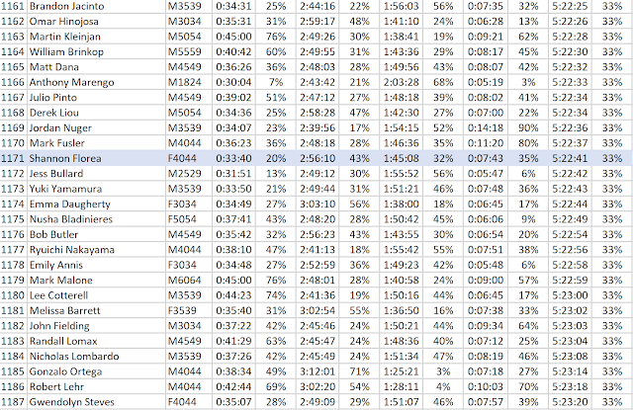Select Martin Kleinjan's name cell
This screenshot has width=633, height=410.
pos(96,37)
